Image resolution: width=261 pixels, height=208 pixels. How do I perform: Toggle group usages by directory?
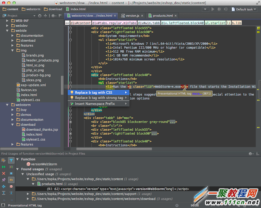[x=11, y=180]
